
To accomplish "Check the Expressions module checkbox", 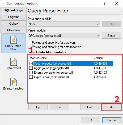I will (x=31, y=77).
